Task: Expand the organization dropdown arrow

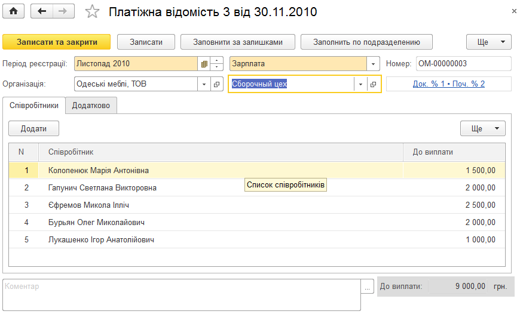Action: [204, 84]
